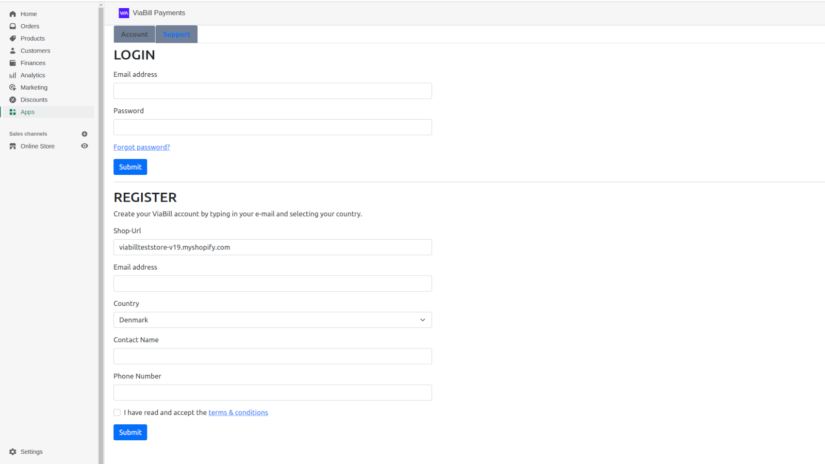Focus the Contact Name field
Viewport: 825px width, 464px height.
click(273, 356)
